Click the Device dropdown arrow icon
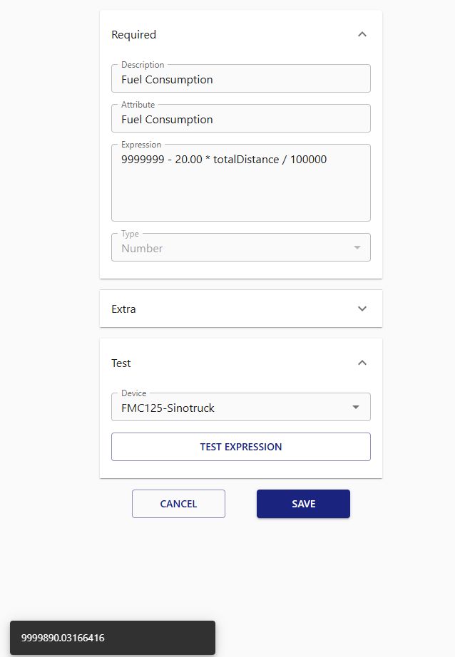Image resolution: width=455 pixels, height=657 pixels. point(356,408)
